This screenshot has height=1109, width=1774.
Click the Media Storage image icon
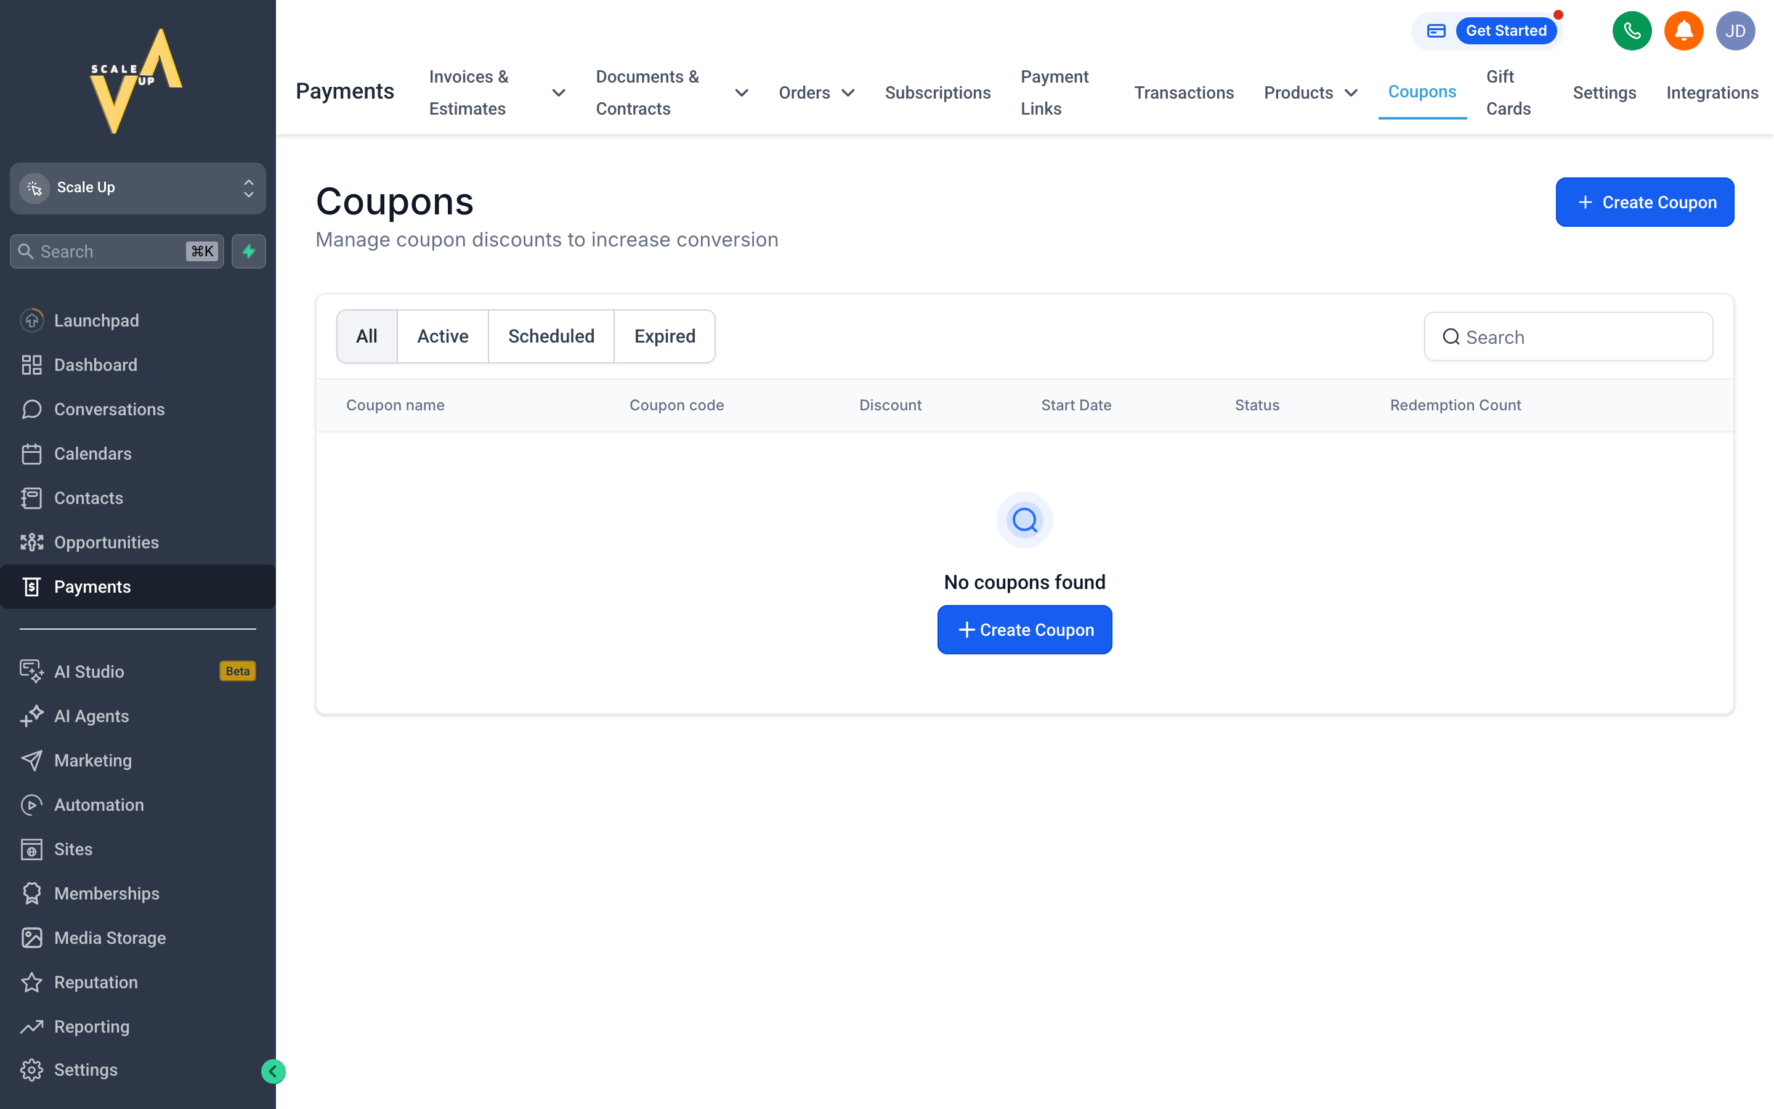pyautogui.click(x=31, y=937)
